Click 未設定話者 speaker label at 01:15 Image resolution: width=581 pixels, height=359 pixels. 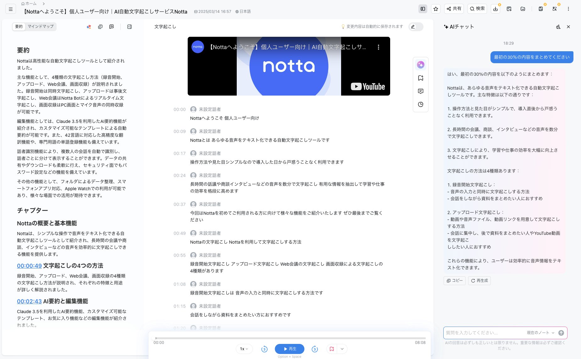click(210, 306)
